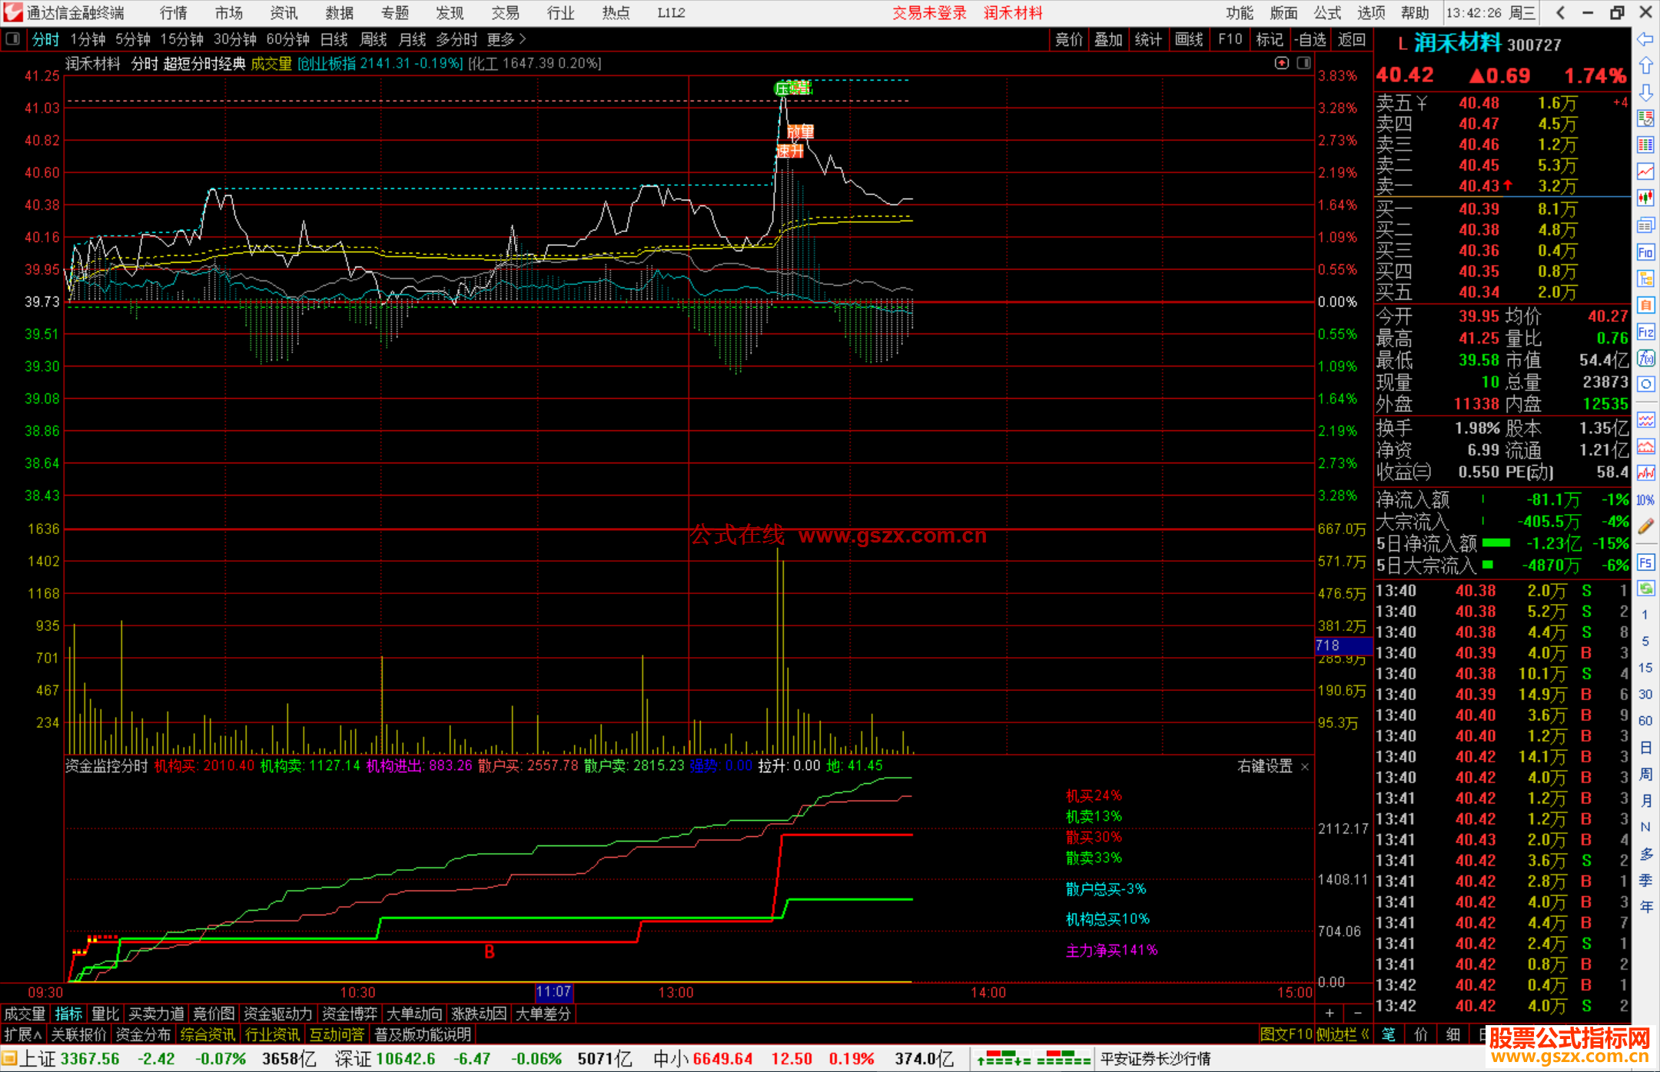Click the navigate-back arrow in title bar

pos(1560,12)
